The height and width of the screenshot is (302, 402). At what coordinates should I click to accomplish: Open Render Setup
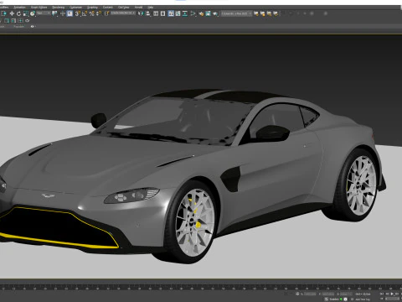tap(201, 13)
